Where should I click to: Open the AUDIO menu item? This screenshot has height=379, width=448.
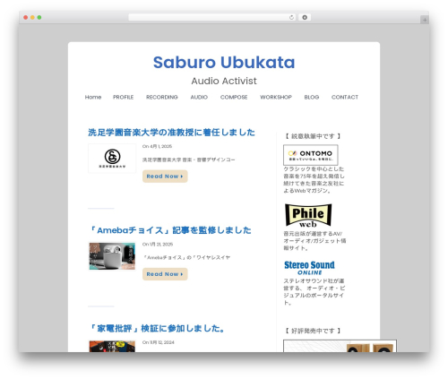(x=199, y=97)
